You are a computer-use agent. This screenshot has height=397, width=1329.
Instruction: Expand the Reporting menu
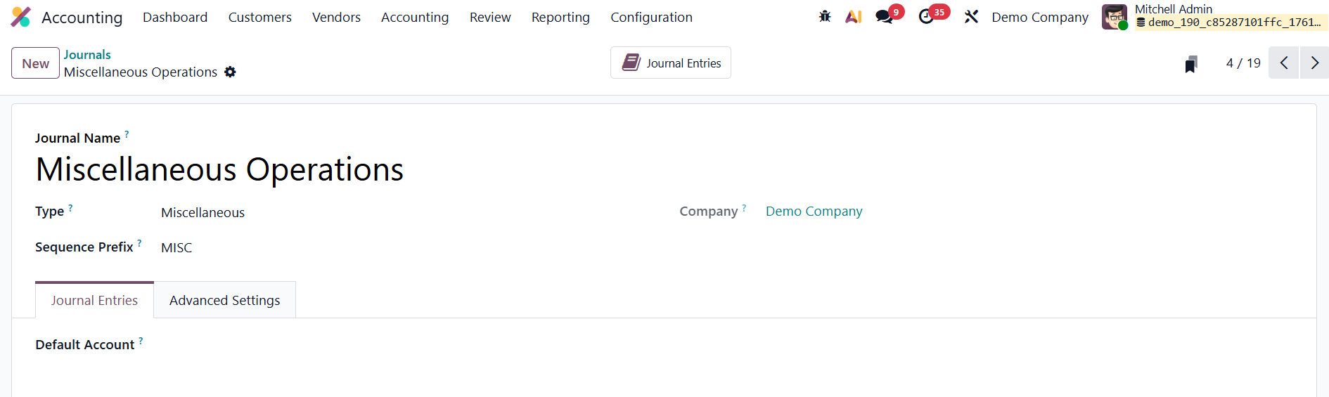(x=560, y=17)
